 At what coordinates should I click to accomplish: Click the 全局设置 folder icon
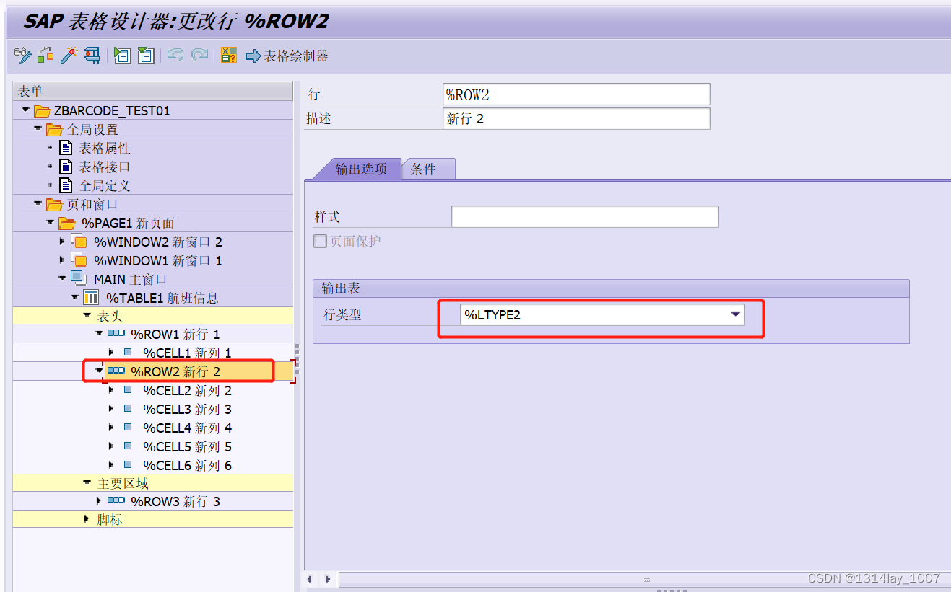pyautogui.click(x=55, y=130)
